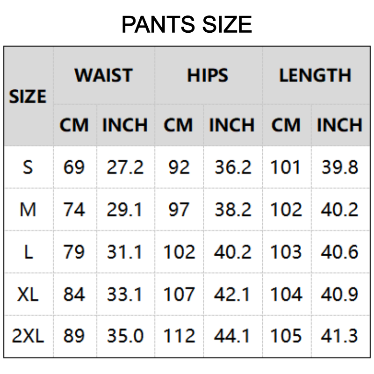
Task: Select length CM value 103
Action: tap(286, 252)
